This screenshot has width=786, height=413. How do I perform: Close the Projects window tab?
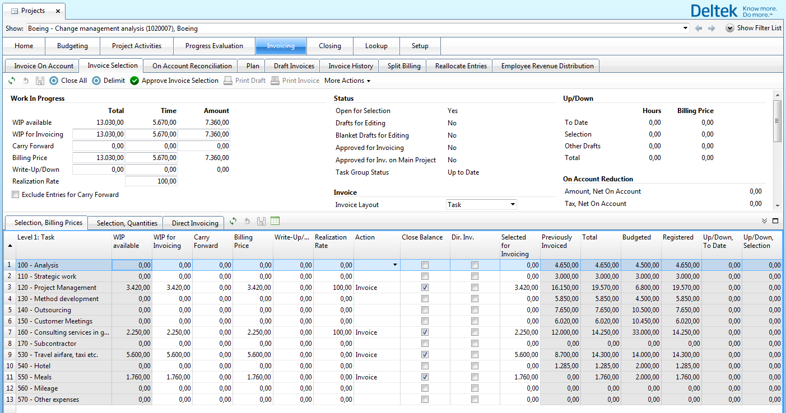click(58, 11)
